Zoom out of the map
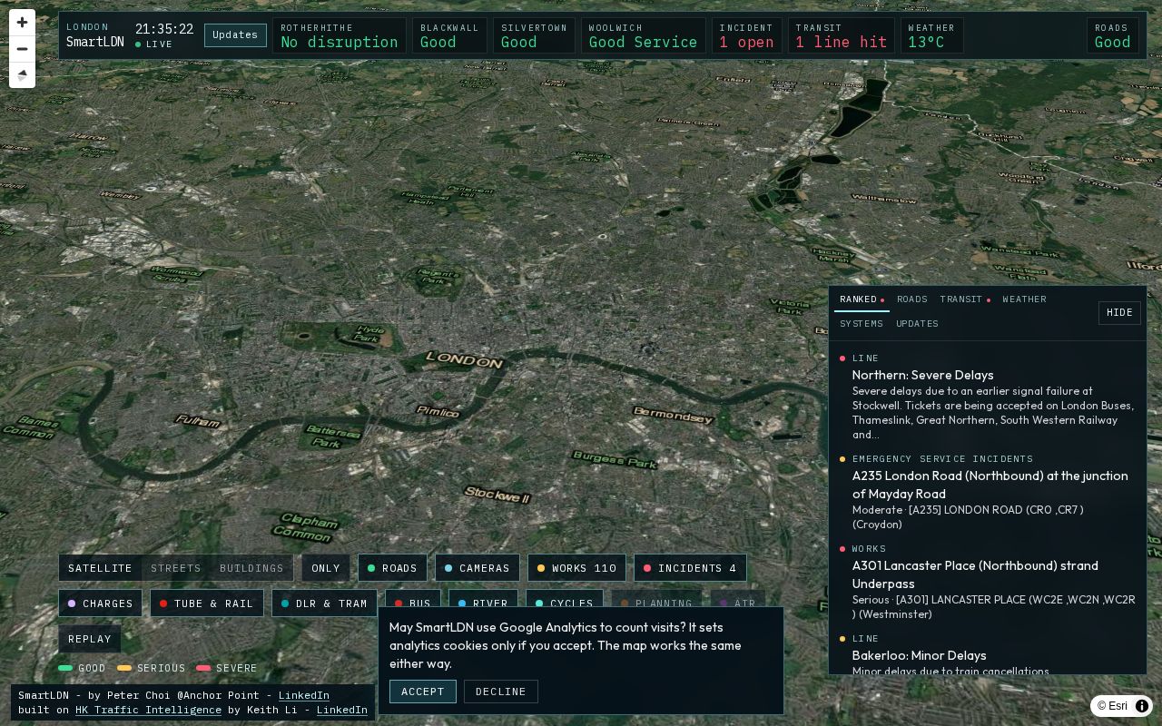The image size is (1162, 726). [x=22, y=49]
